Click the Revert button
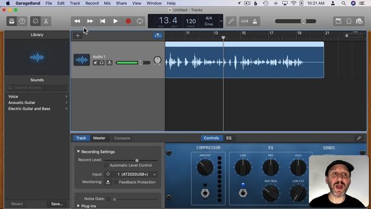Image resolution: width=371 pixels, height=209 pixels. coord(17,204)
